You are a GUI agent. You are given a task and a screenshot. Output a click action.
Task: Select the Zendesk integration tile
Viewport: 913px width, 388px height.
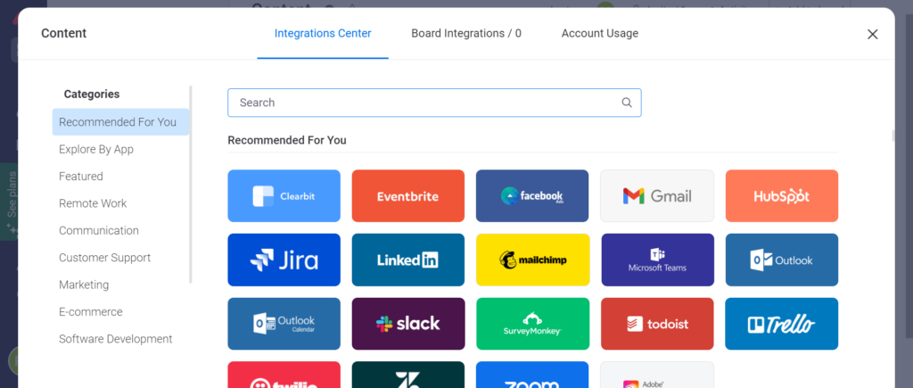tap(408, 375)
